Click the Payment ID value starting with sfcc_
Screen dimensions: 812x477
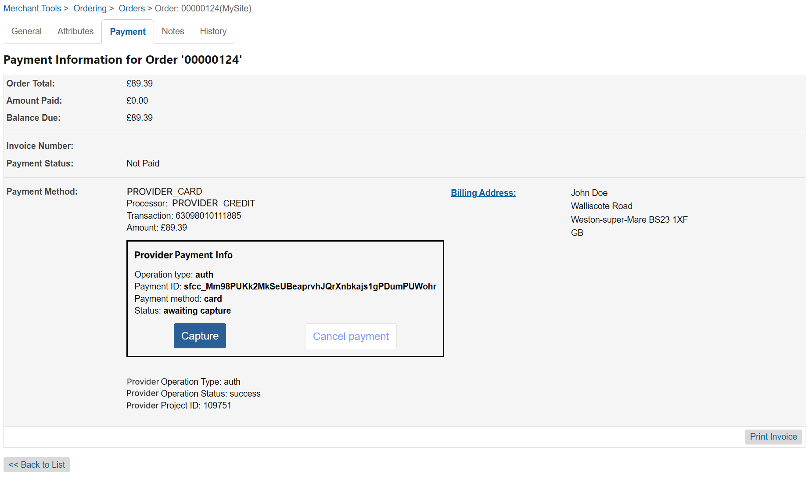point(310,286)
